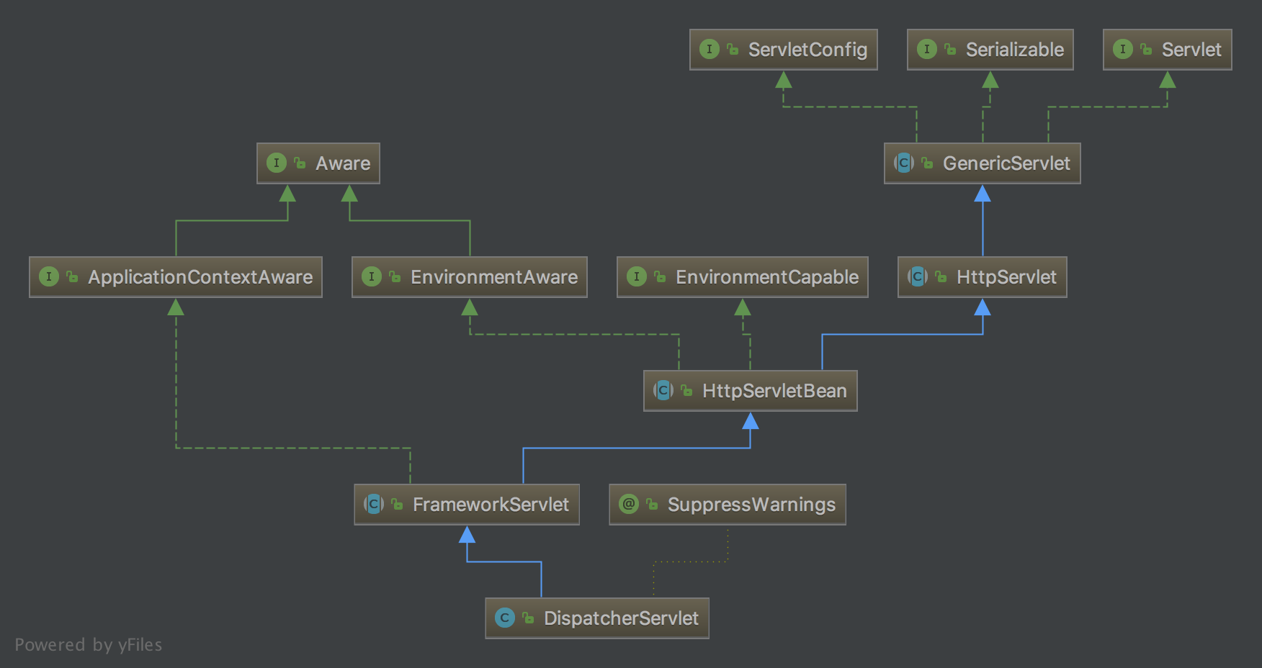Click the abstract class icon on GenericServlet

pyautogui.click(x=904, y=163)
